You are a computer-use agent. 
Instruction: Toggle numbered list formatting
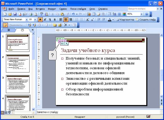(x=77, y=20)
